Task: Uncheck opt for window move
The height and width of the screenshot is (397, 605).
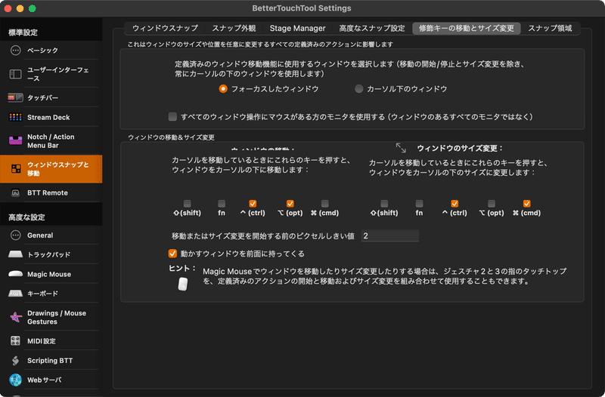Action: tap(290, 203)
